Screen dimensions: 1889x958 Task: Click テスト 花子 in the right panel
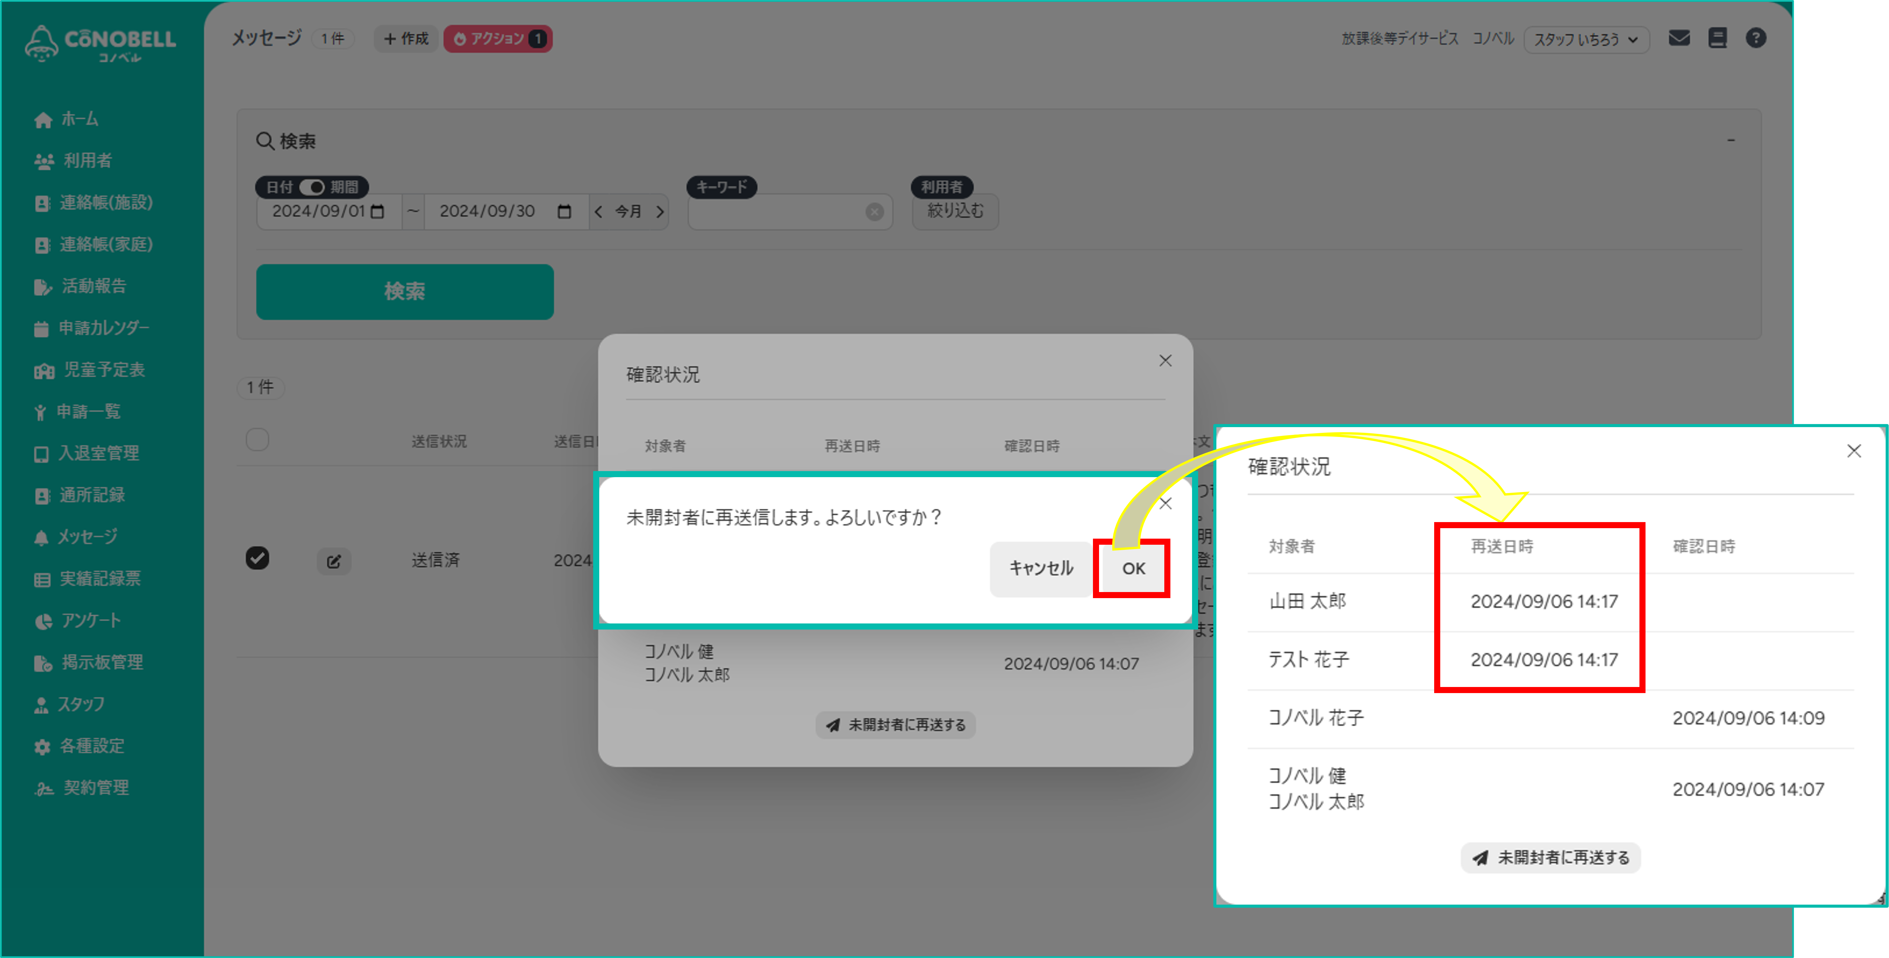1309,660
